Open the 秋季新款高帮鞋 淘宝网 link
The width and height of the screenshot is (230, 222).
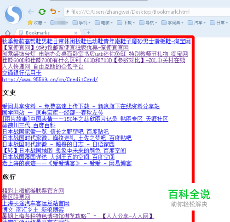coord(97,41)
